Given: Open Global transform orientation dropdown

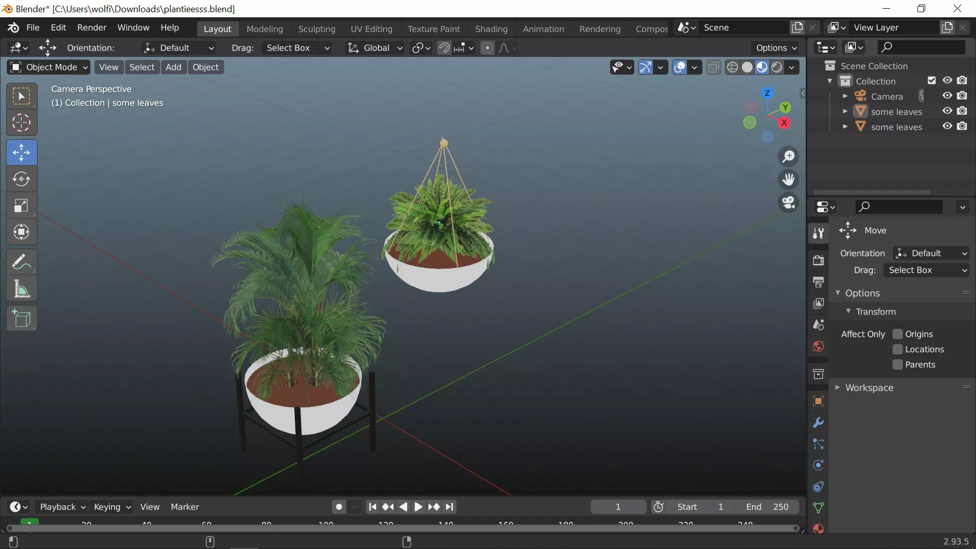Looking at the screenshot, I should tap(375, 48).
